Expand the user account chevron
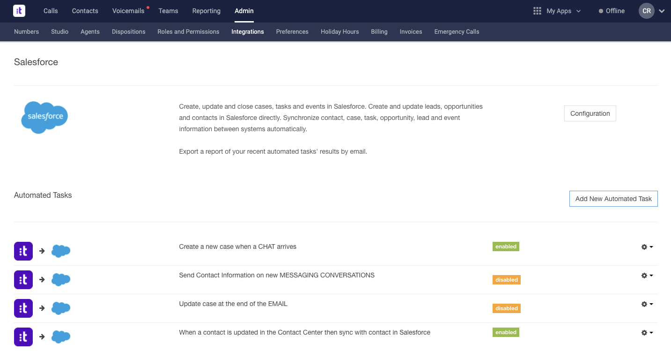The height and width of the screenshot is (351, 671). (x=662, y=11)
